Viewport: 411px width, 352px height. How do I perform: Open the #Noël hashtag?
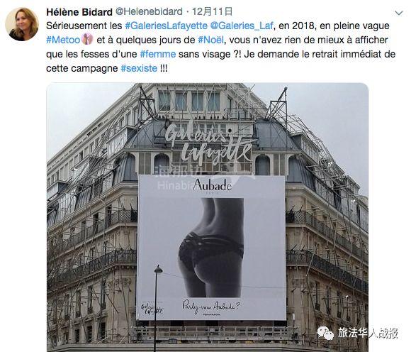click(210, 40)
